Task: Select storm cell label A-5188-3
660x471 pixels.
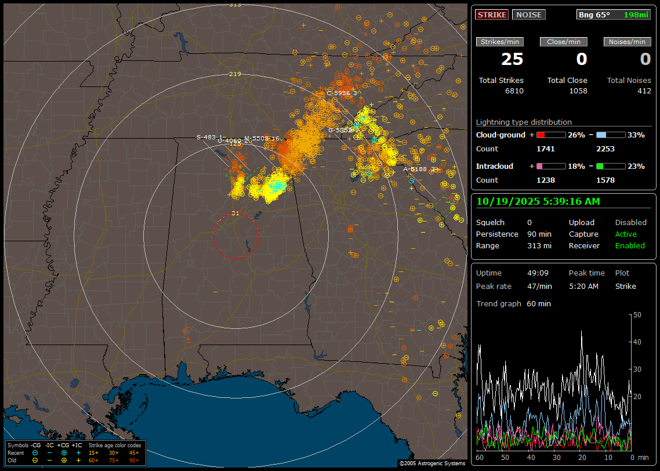Action: coord(420,169)
